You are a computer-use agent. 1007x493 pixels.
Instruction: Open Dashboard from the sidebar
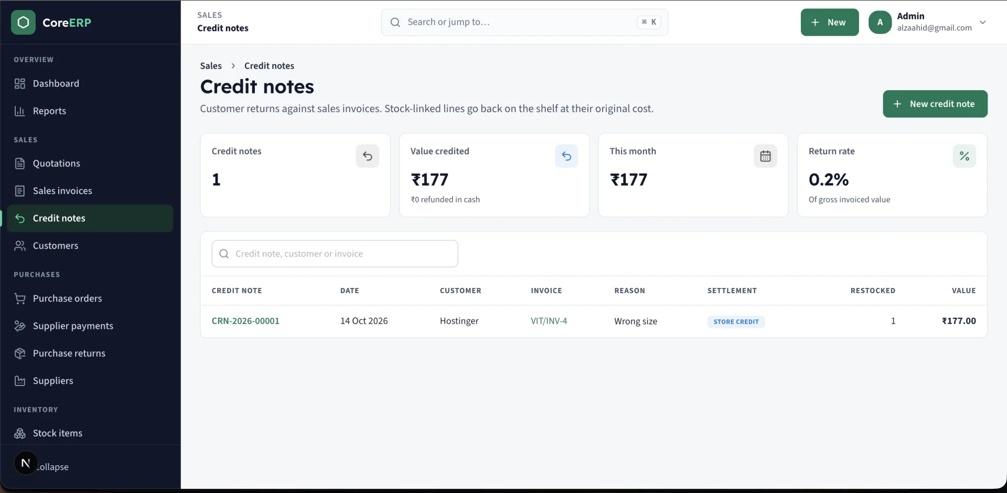tap(90, 83)
